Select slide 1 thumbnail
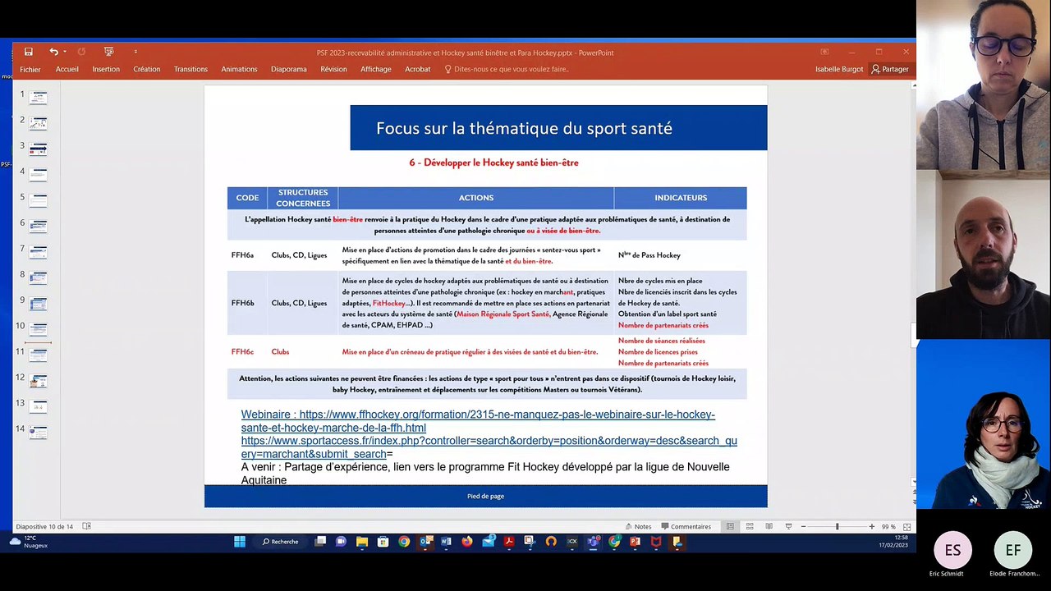This screenshot has height=591, width=1051. click(39, 97)
